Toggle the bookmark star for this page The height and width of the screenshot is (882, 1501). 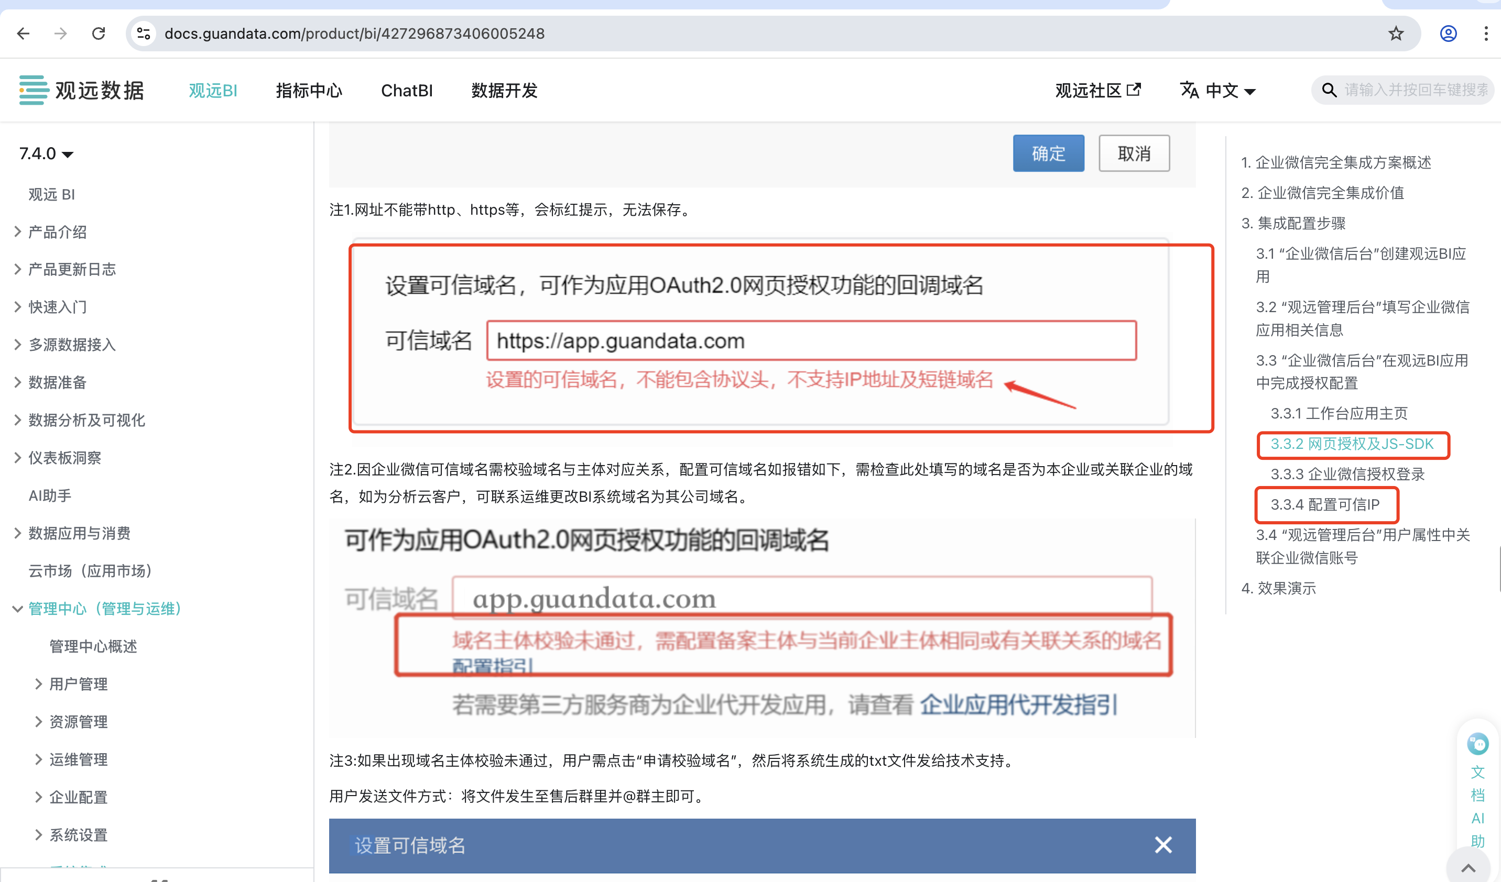coord(1396,34)
